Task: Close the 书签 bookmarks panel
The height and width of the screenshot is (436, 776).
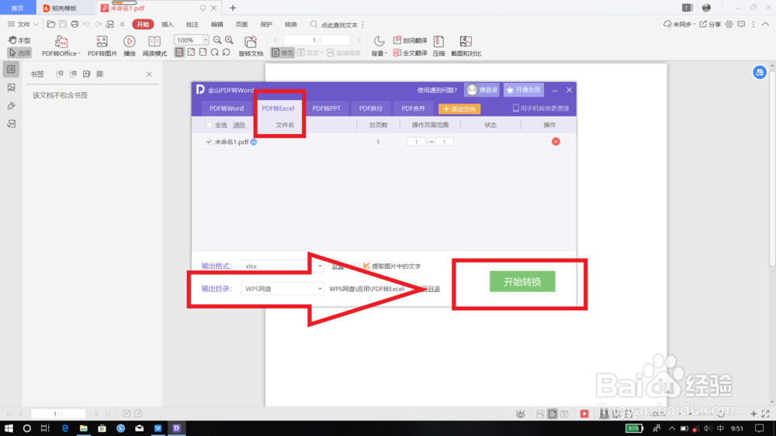Action: 149,74
